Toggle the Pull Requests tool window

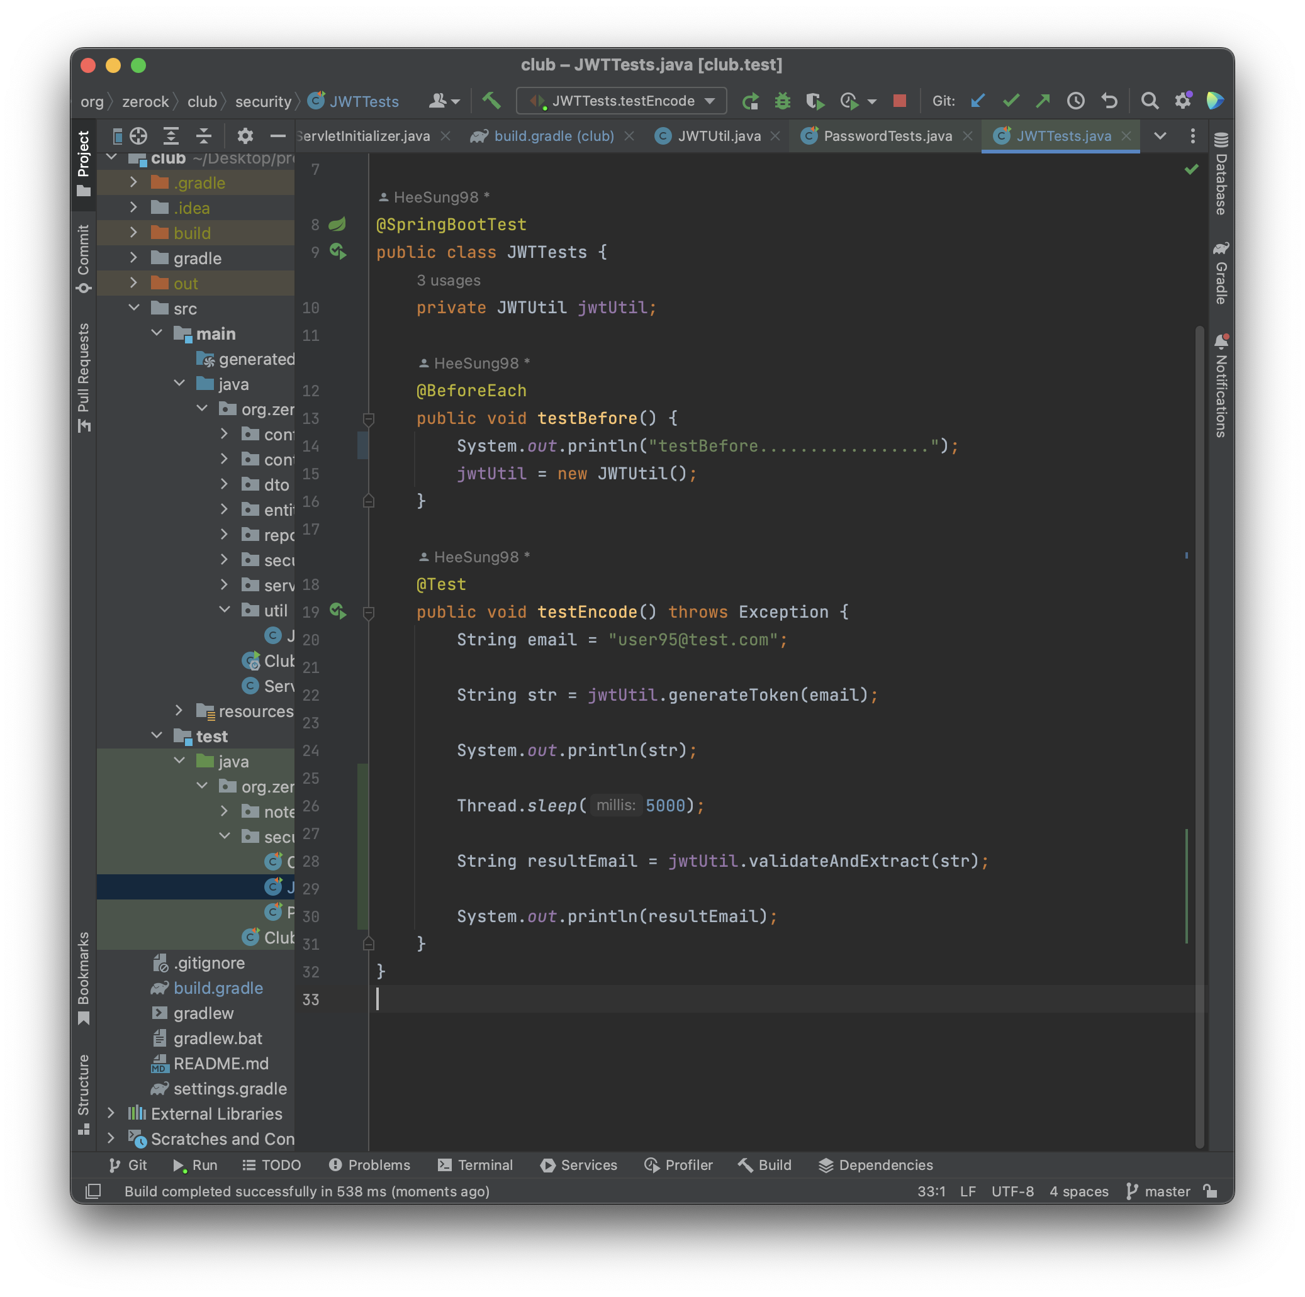tap(84, 378)
